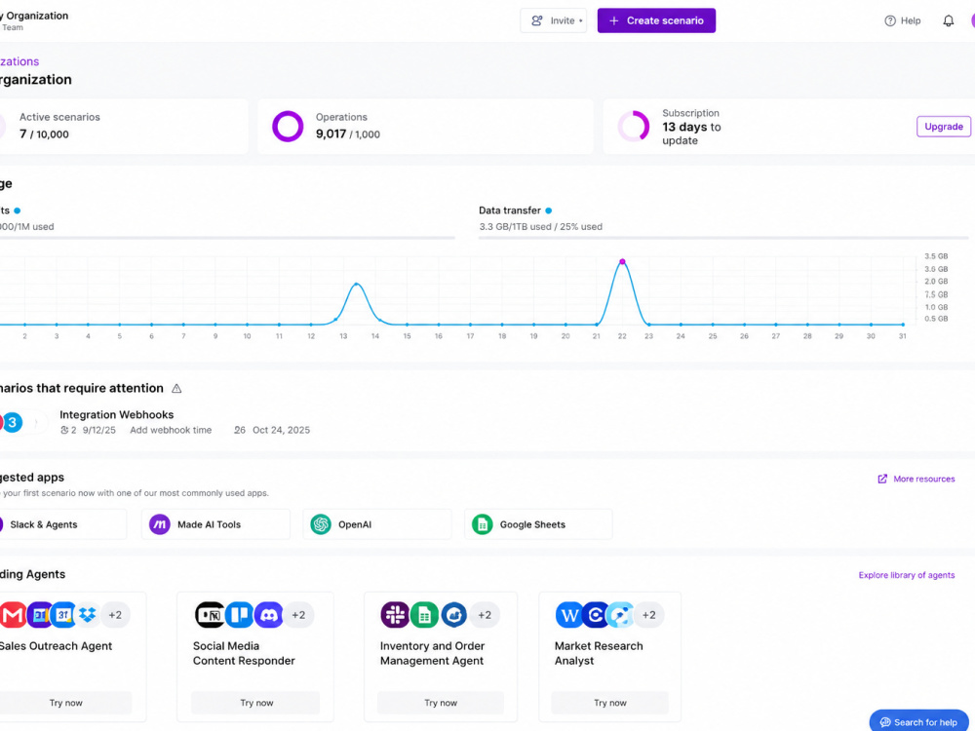Screen dimensions: 975x731
Task: Open the Integration Webhooks scenario
Action: click(x=116, y=414)
